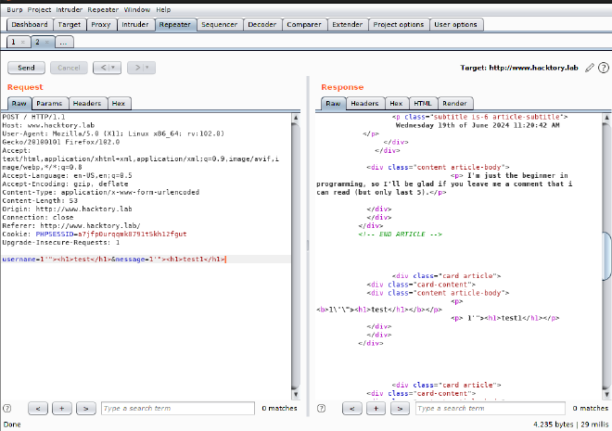612x431 pixels.
Task: Open the Help menu
Action: 163,10
